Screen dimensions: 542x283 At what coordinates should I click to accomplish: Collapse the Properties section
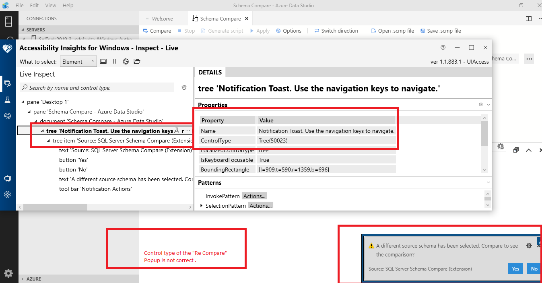point(488,104)
